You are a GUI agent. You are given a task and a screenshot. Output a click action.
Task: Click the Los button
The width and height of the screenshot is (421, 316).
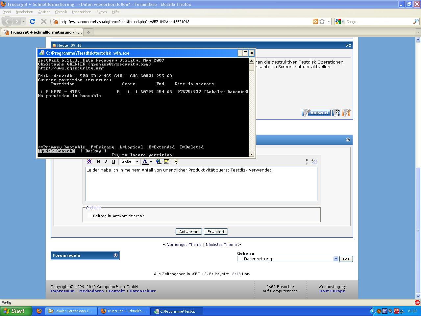tap(346, 259)
